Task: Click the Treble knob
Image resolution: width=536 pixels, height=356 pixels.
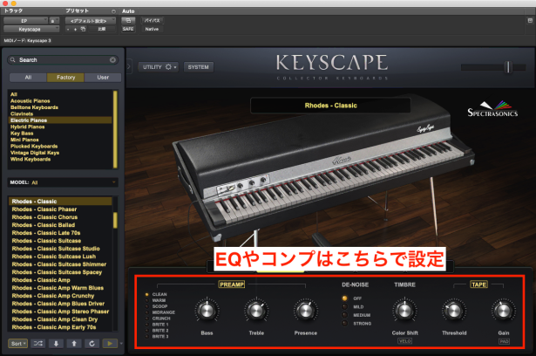Action: [x=256, y=310]
